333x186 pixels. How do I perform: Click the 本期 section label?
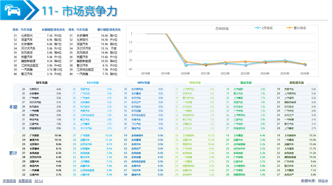pos(13,107)
